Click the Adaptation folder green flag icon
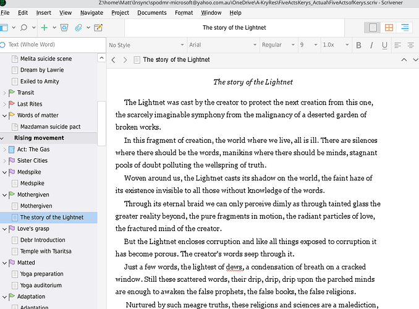The image size is (419, 309). coord(12,297)
